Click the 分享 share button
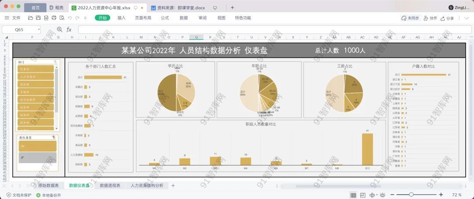The image size is (474, 199). point(447,18)
